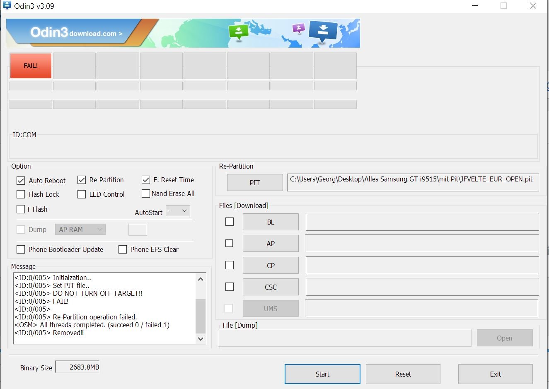Screen dimensions: 549x389
Task: Click the purple download bubble on banner
Action: click(x=298, y=29)
